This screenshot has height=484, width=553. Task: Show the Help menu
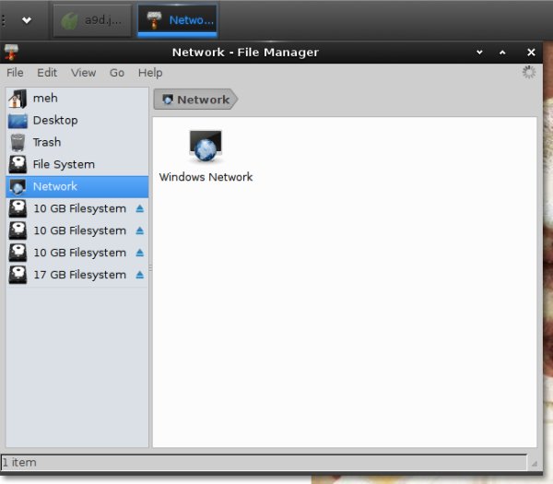[x=149, y=73]
